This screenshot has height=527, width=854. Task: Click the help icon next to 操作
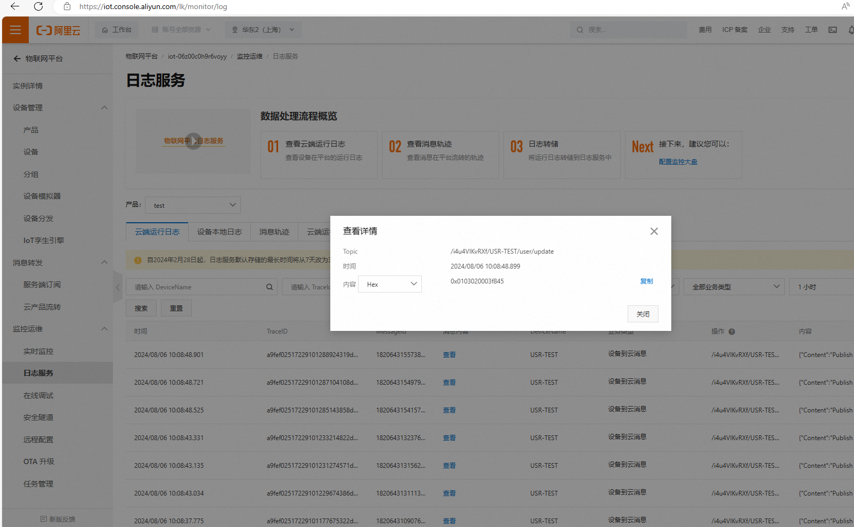coord(731,332)
